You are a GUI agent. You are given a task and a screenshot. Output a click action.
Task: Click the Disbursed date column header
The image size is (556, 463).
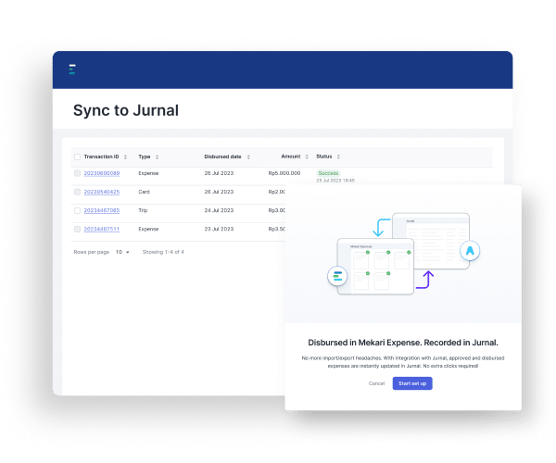[x=222, y=156]
